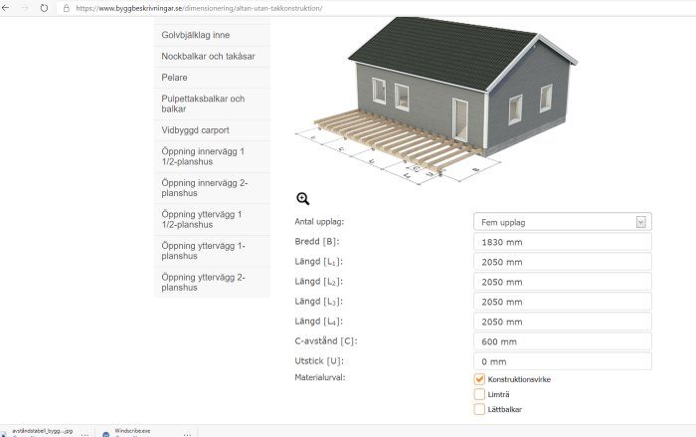The image size is (696, 437).
Task: Click the Utstick [U] field
Action: 563,361
